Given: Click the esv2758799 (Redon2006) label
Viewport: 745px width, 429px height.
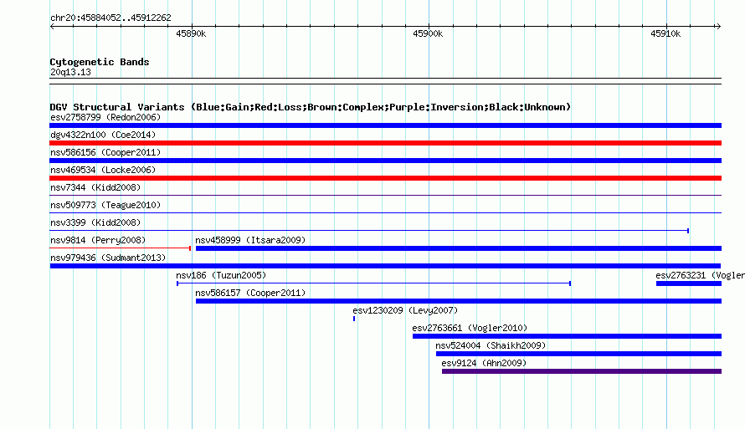Looking at the screenshot, I should tap(105, 117).
